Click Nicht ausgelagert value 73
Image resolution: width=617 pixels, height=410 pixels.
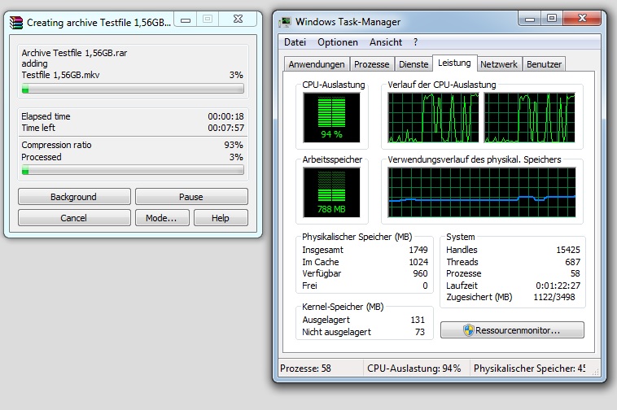pos(420,332)
